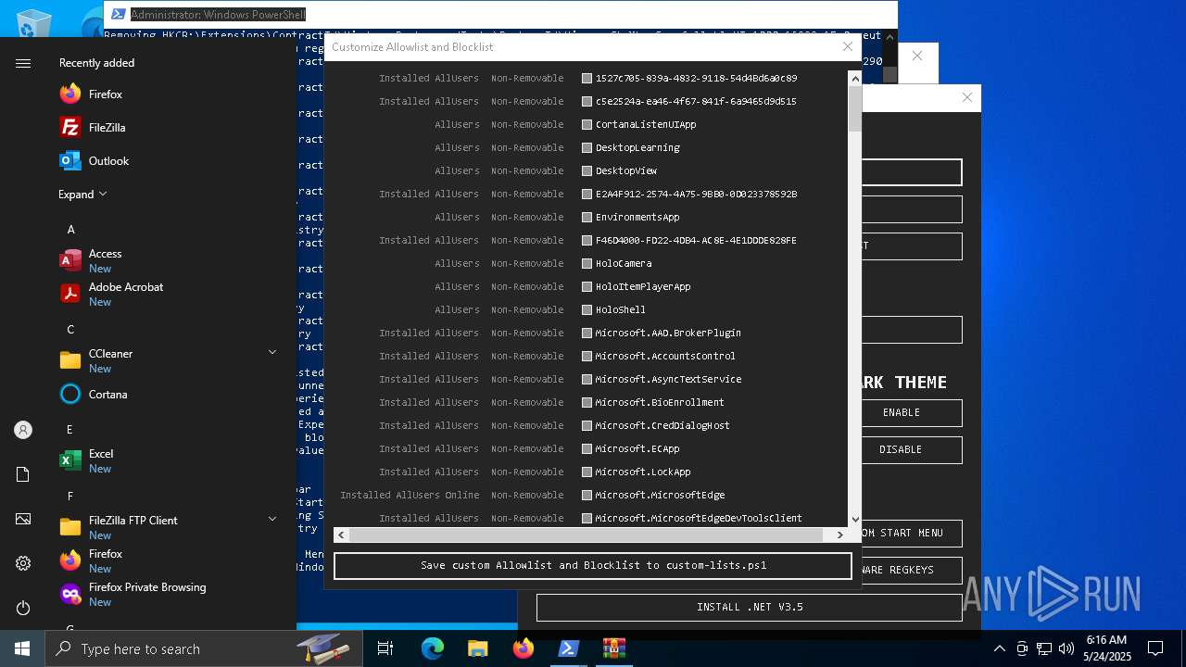
Task: Click the Windows Start button
Action: [x=22, y=648]
